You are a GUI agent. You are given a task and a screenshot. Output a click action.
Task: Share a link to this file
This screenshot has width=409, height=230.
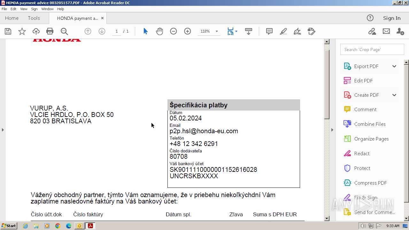(372, 31)
